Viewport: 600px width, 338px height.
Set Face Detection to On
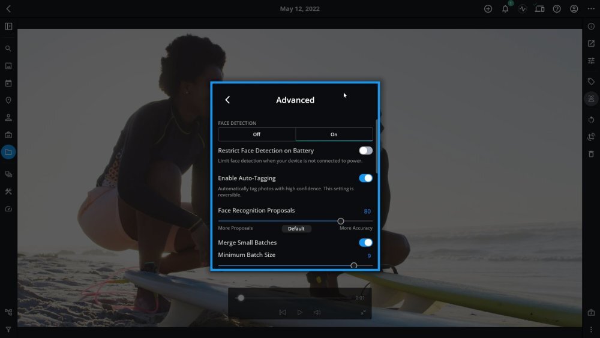pos(334,134)
